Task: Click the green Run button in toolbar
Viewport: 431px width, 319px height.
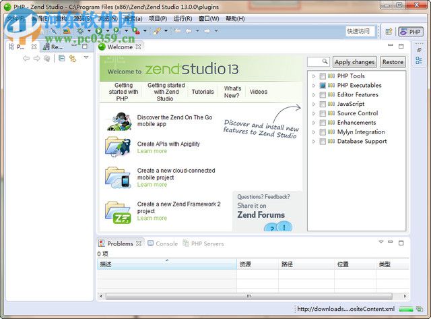Action: point(99,31)
